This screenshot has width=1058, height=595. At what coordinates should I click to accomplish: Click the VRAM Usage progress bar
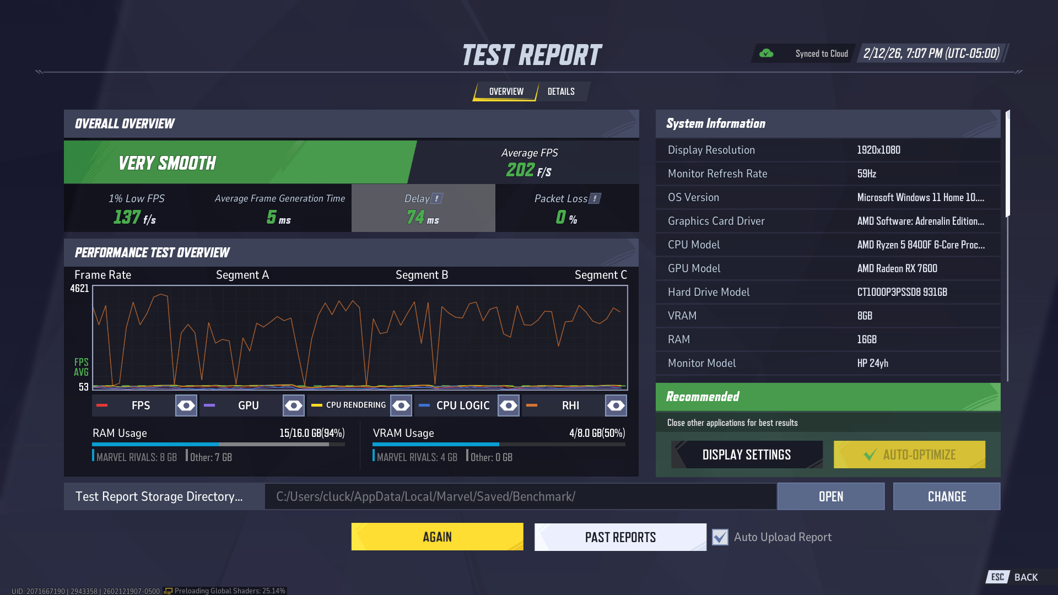click(x=499, y=444)
